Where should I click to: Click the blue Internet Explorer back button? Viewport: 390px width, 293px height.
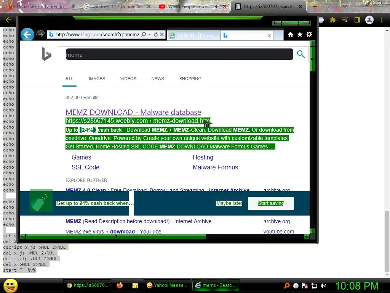(x=27, y=34)
